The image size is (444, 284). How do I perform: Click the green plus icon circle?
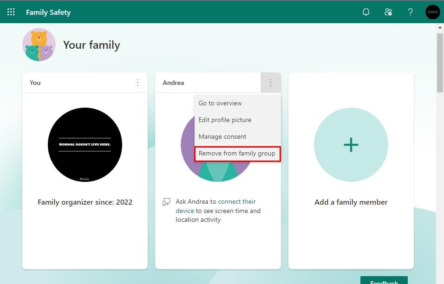pos(351,144)
